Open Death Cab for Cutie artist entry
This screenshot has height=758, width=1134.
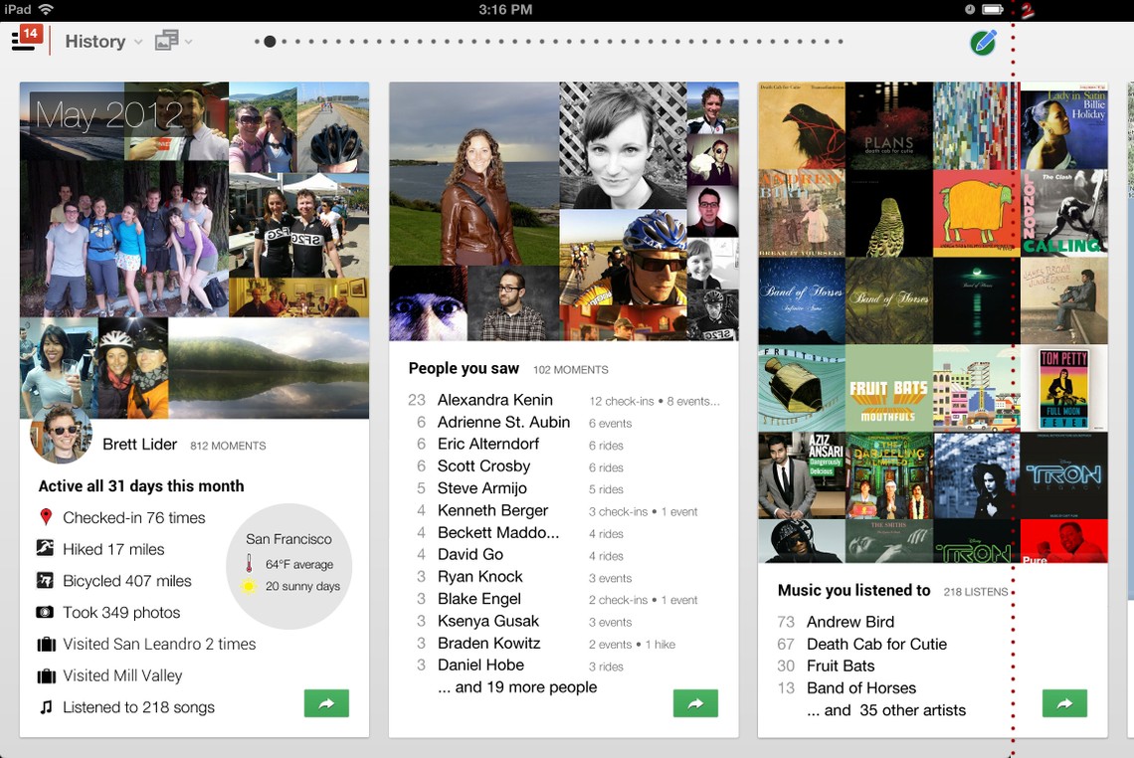875,644
